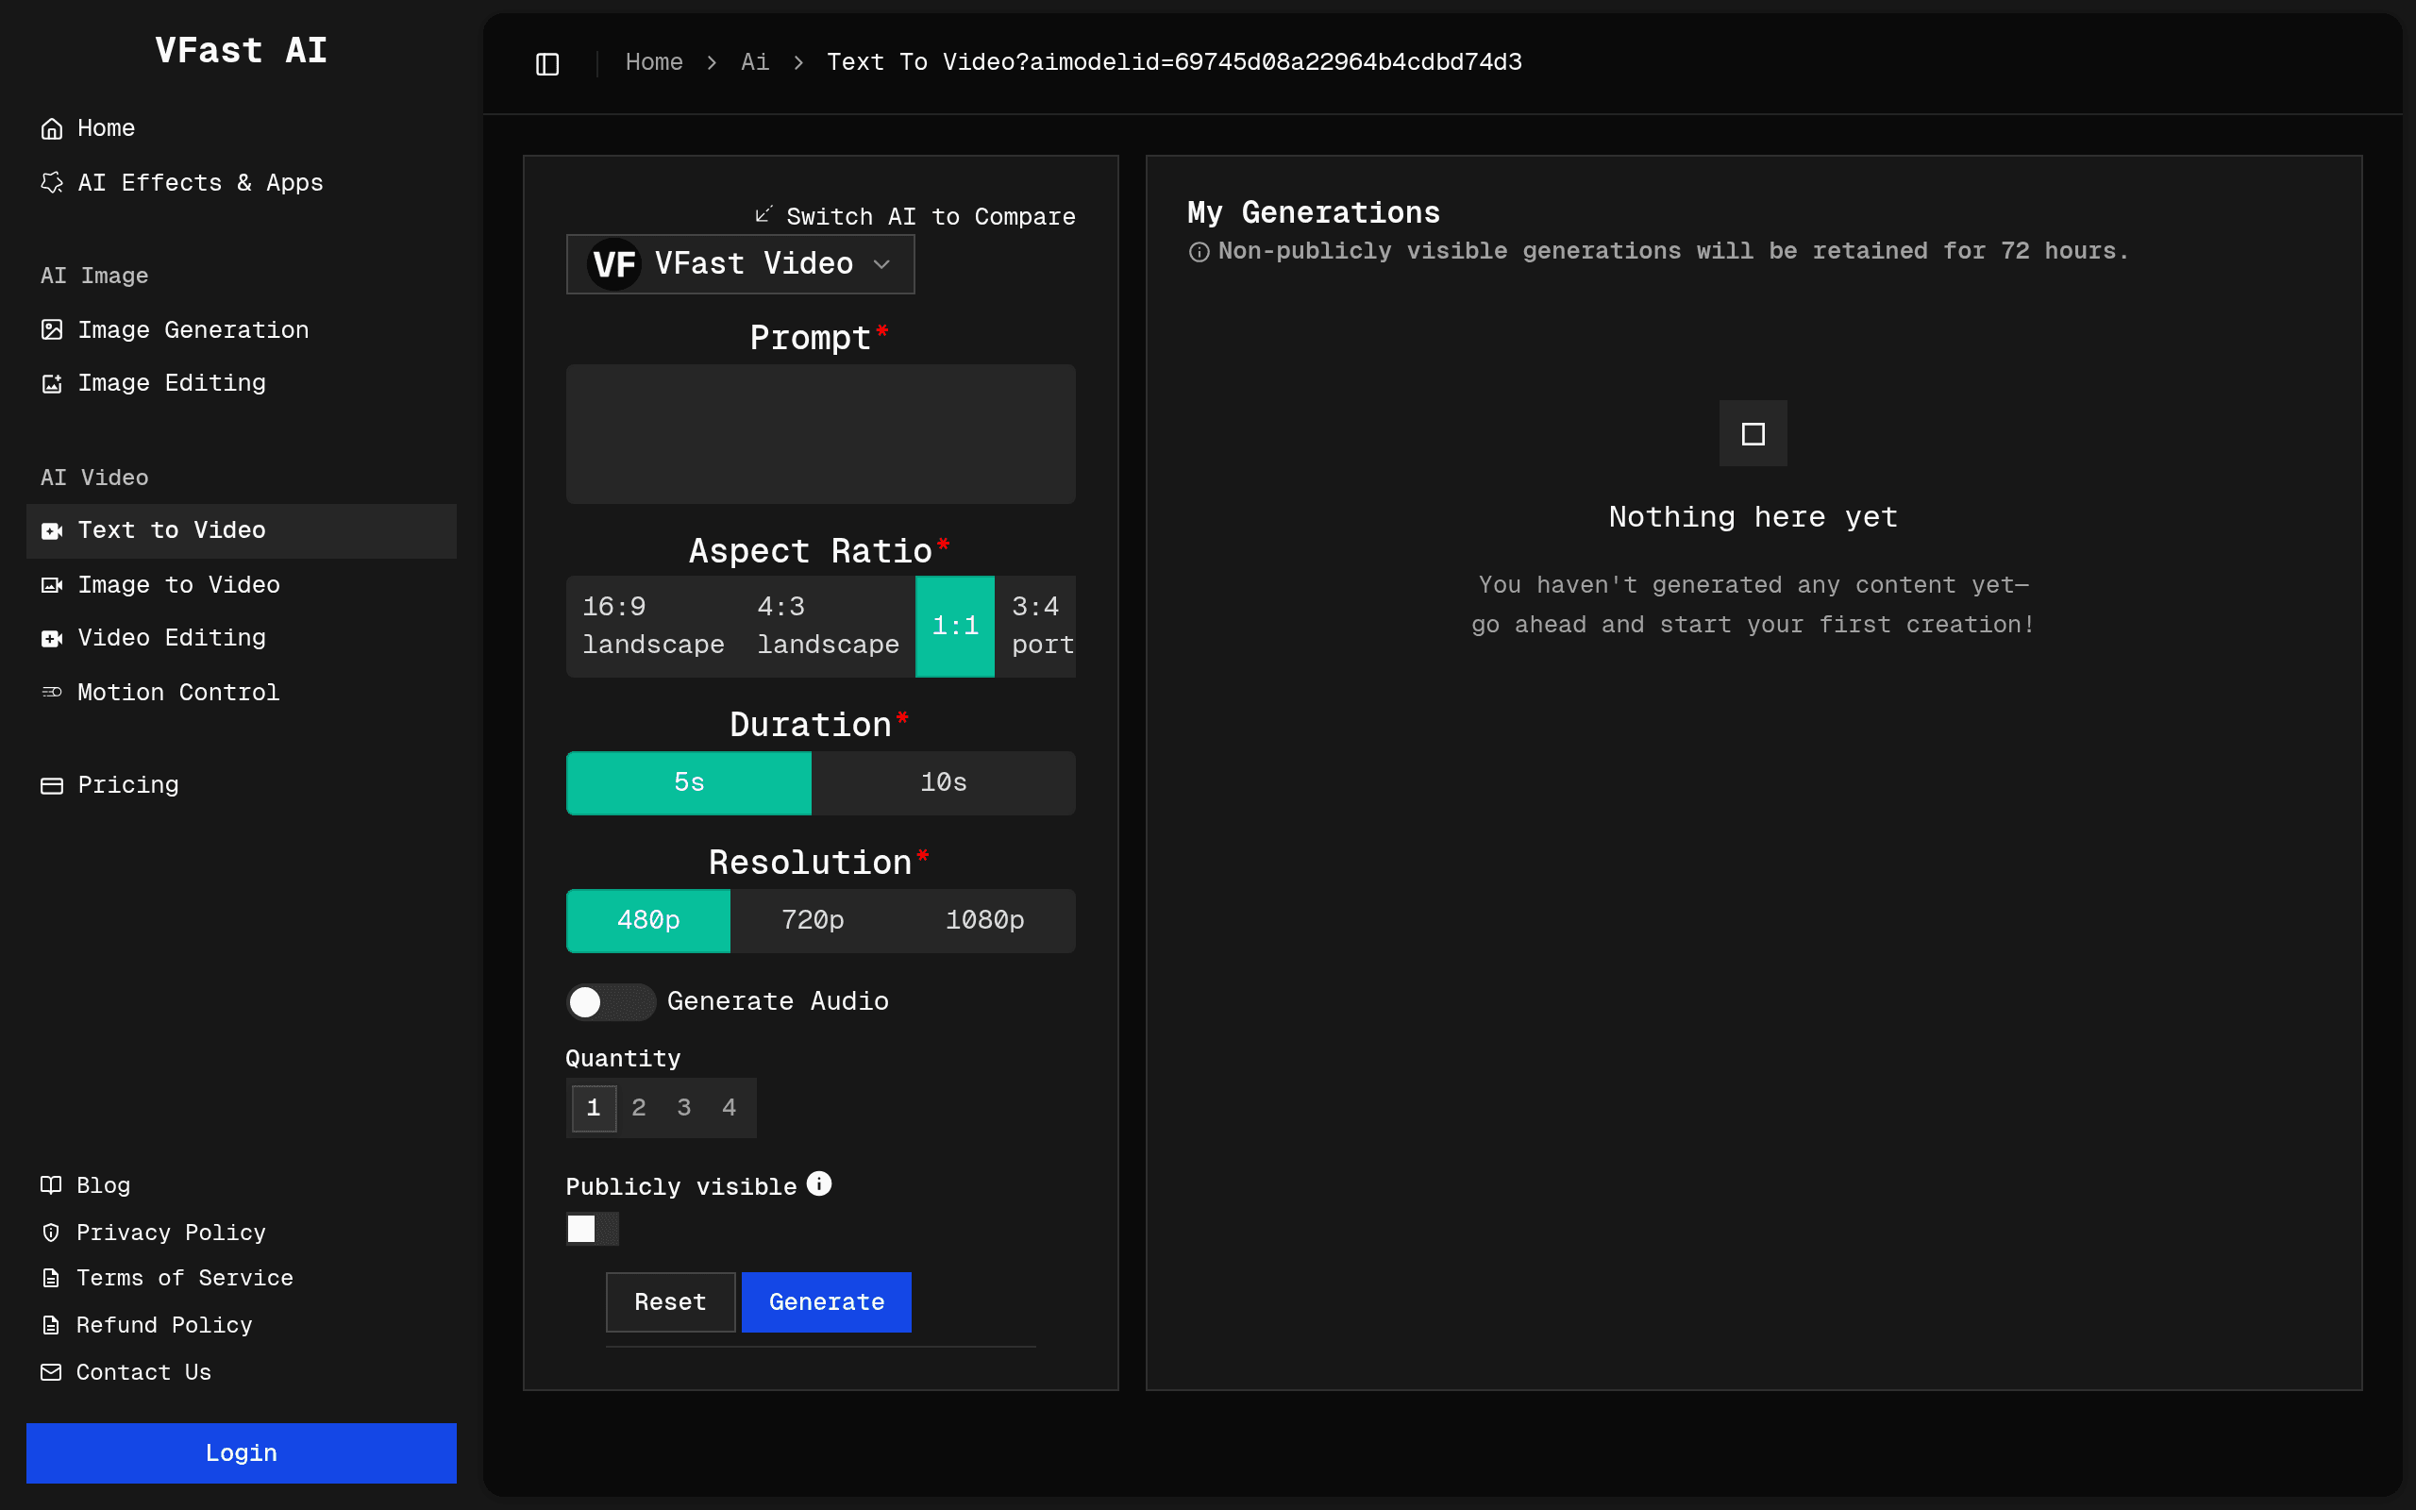Select 720p resolution
The image size is (2416, 1510).
tap(813, 921)
